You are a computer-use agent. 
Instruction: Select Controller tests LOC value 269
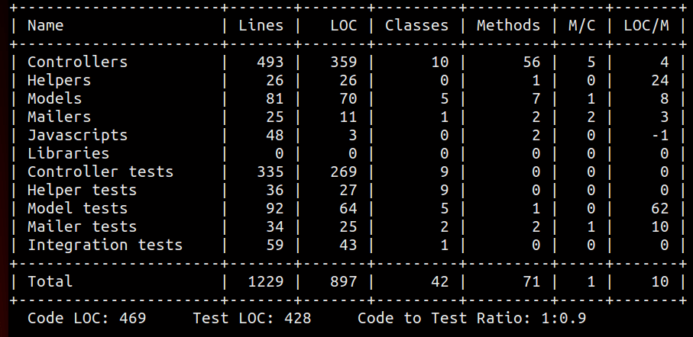tap(343, 172)
